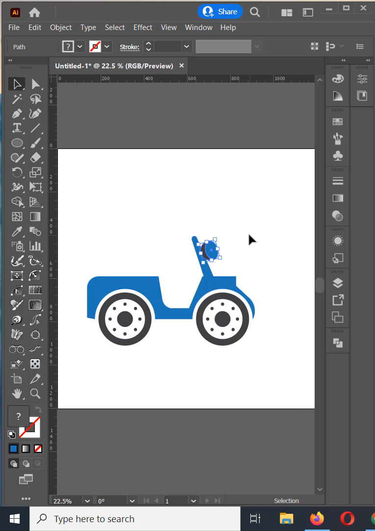Pick the Eyedropper tool

[17, 231]
